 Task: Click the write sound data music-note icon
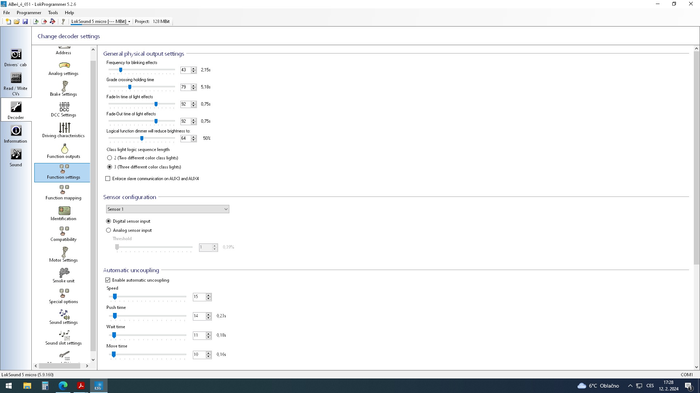[x=52, y=21]
